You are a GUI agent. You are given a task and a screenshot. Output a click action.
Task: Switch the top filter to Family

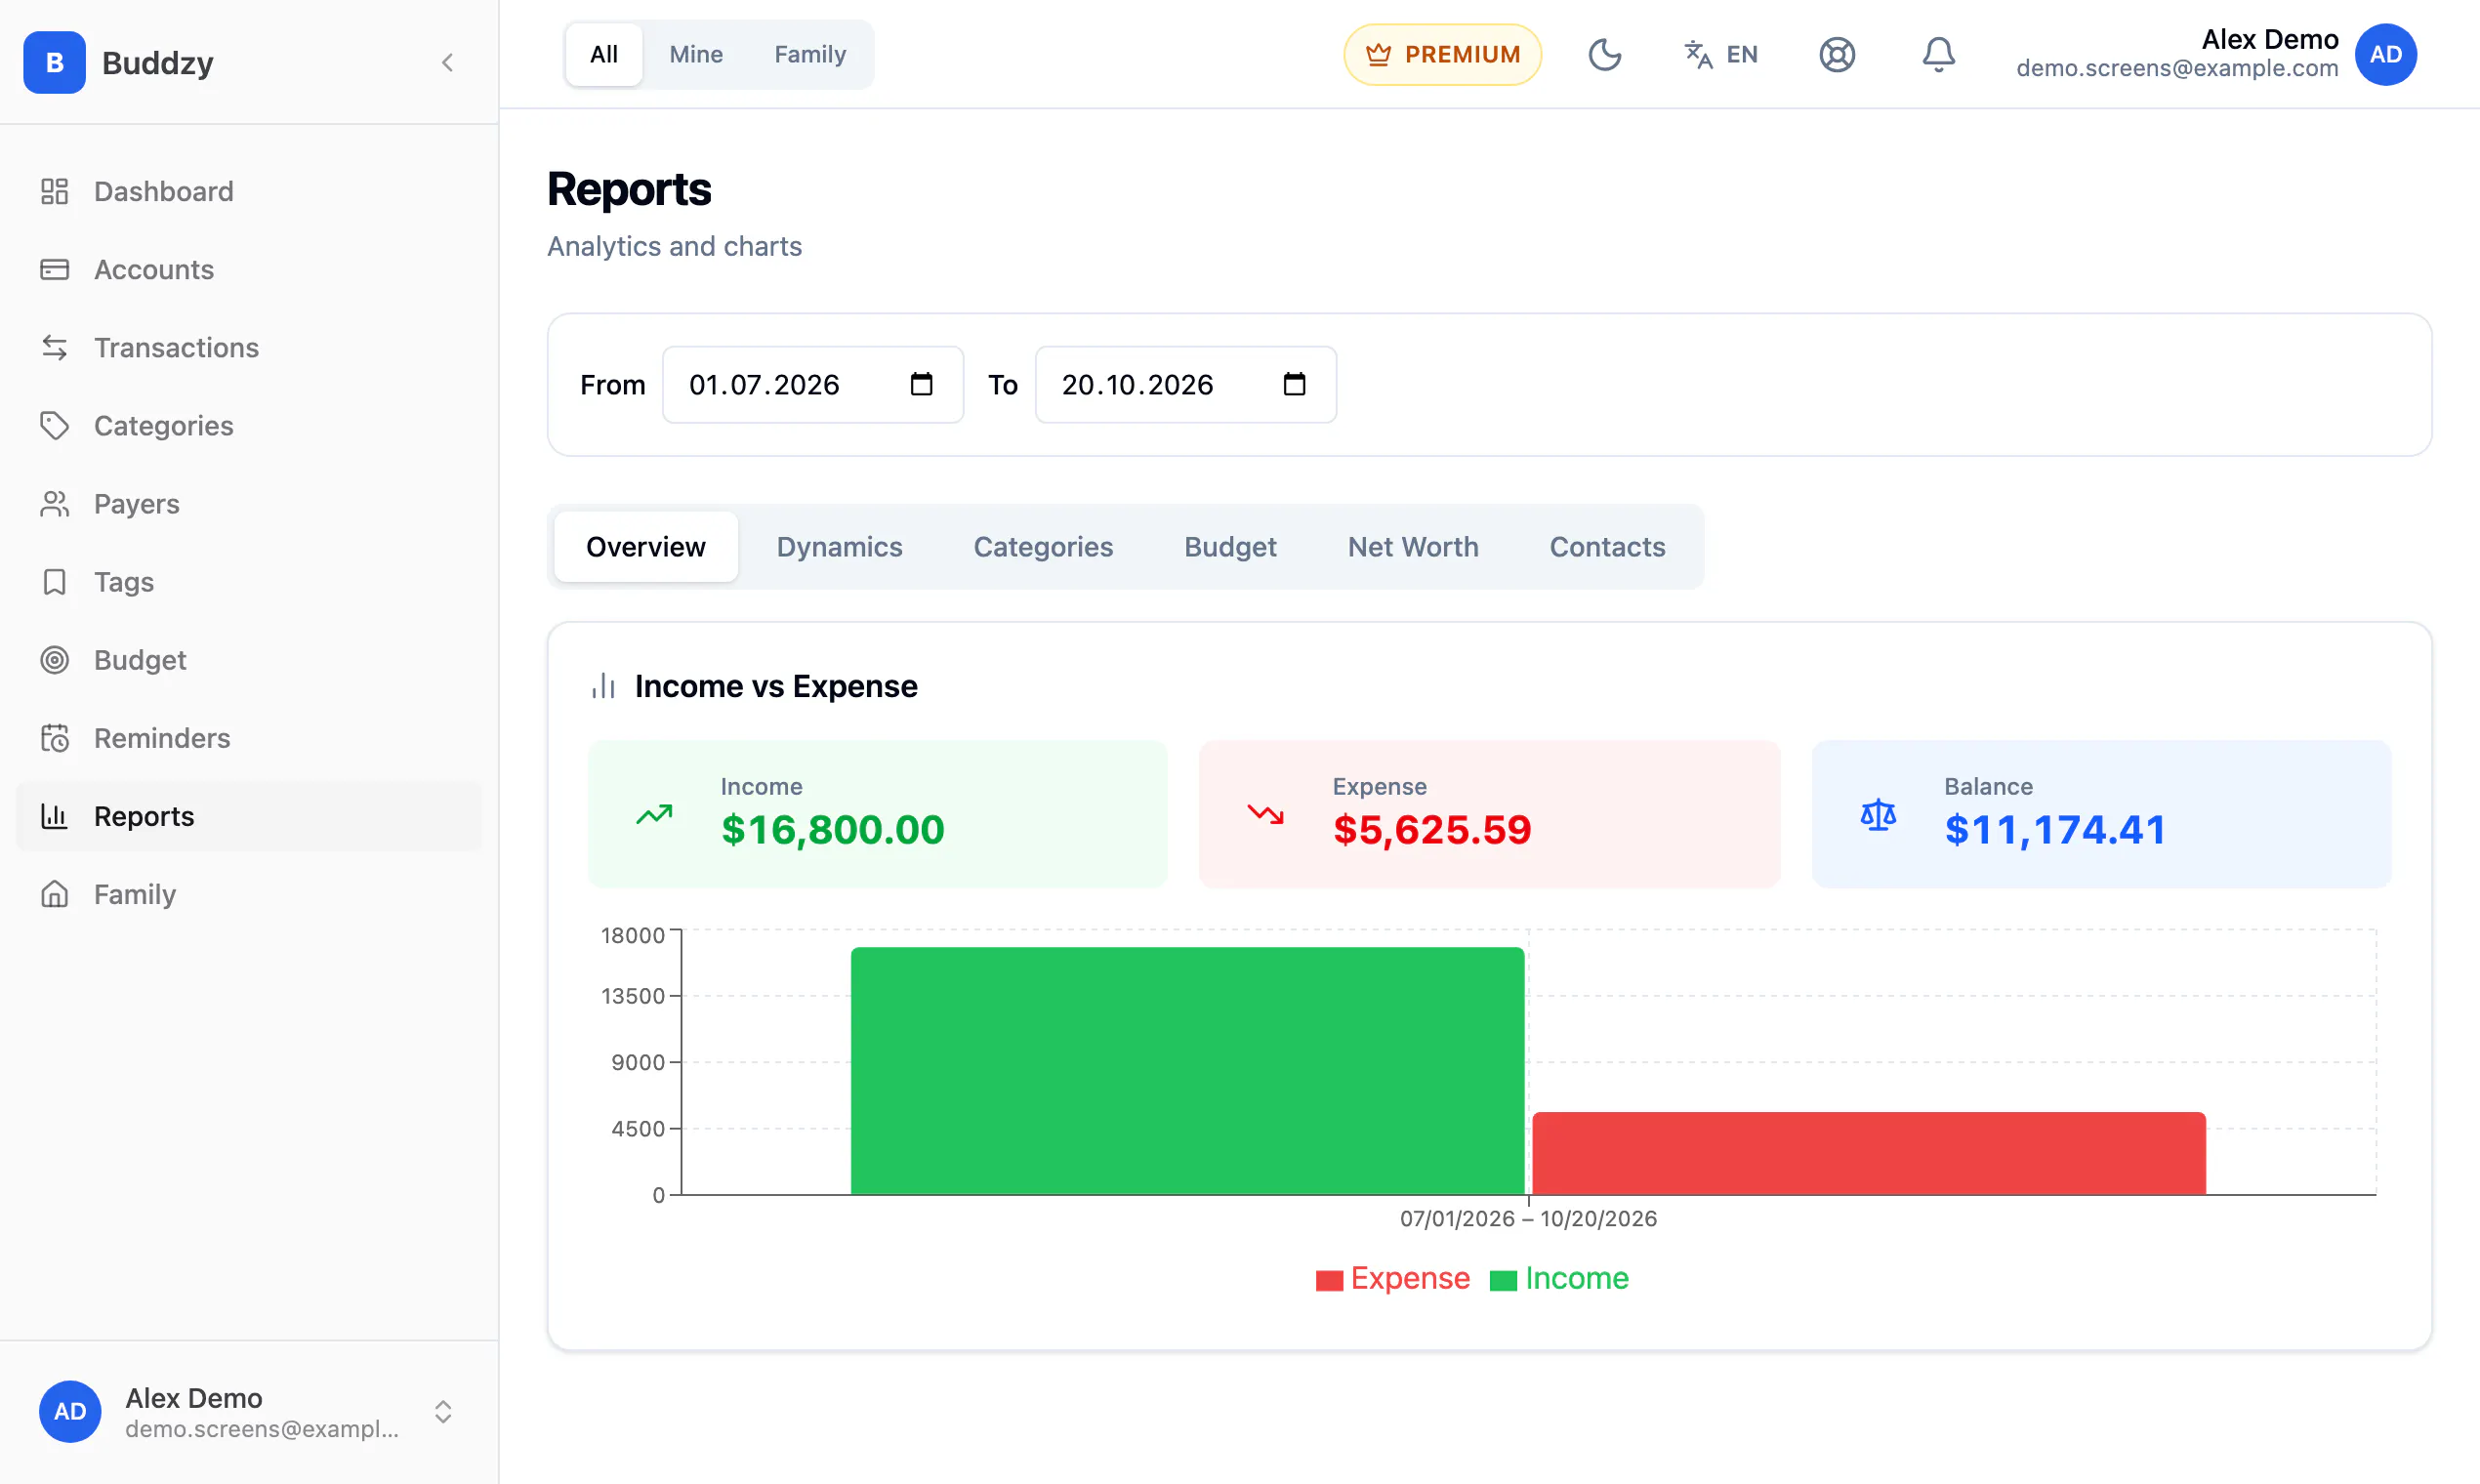809,54
